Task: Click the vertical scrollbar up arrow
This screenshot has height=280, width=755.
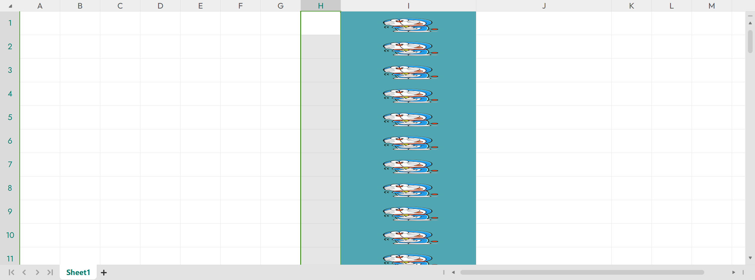Action: (750, 23)
